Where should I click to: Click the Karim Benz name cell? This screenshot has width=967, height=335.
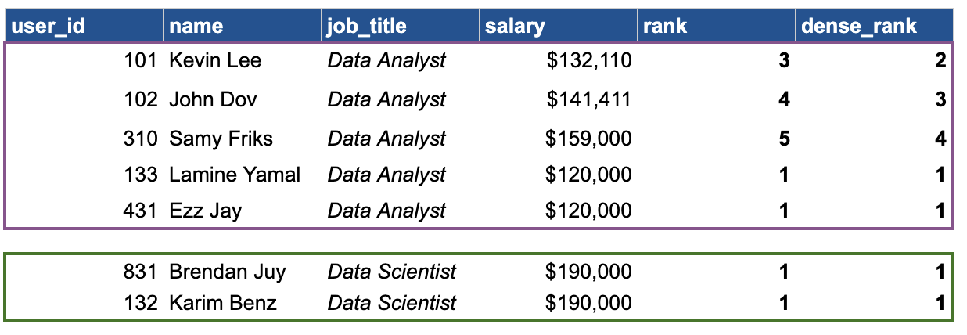pos(243,303)
